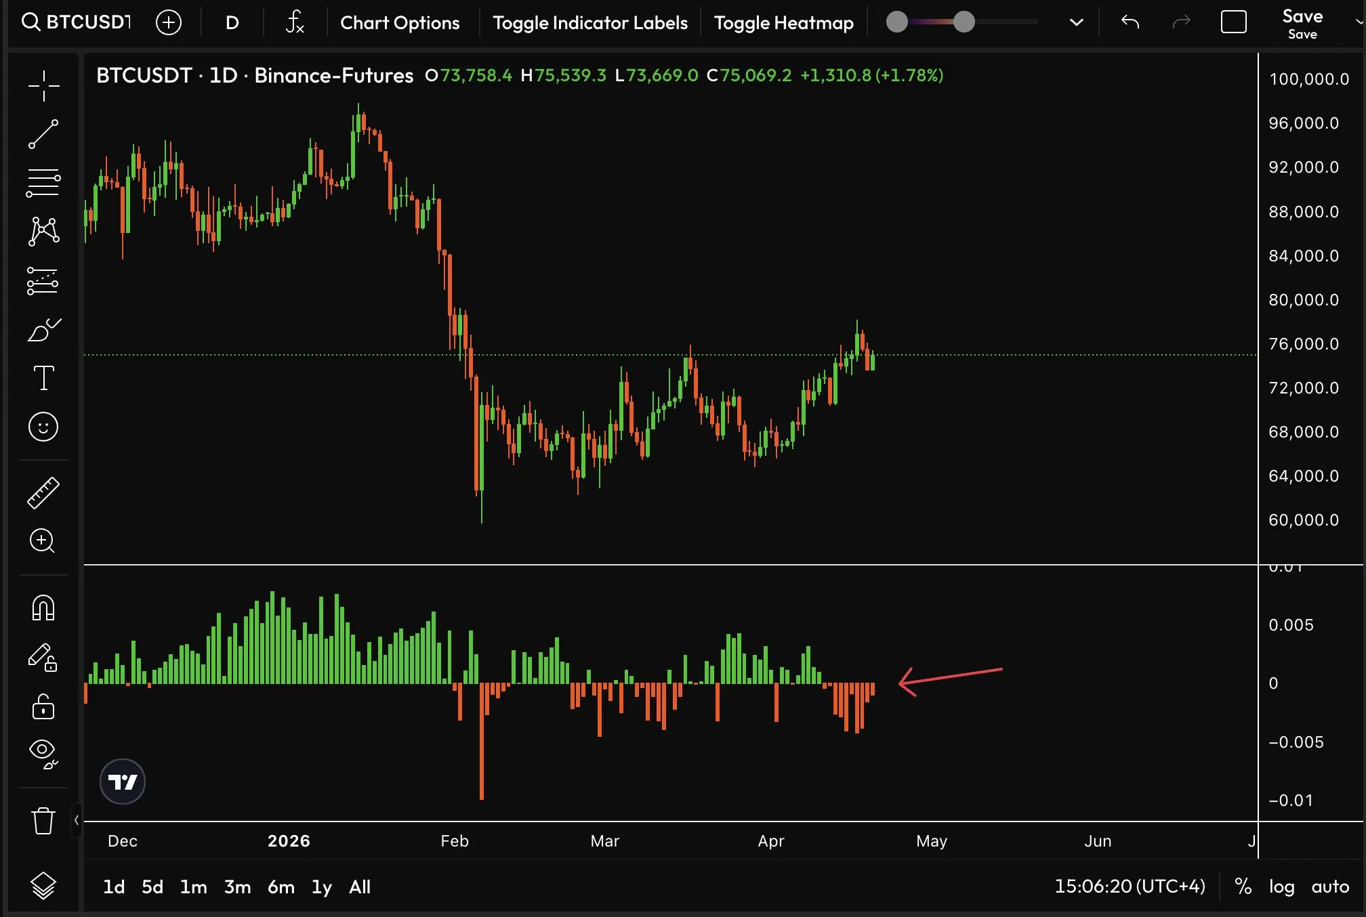Open the Fibonacci retracement tool
Screen dimensions: 1366x917
tap(43, 183)
